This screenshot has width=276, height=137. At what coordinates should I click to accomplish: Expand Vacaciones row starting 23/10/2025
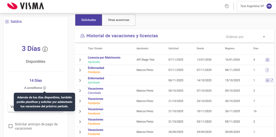tap(80, 101)
